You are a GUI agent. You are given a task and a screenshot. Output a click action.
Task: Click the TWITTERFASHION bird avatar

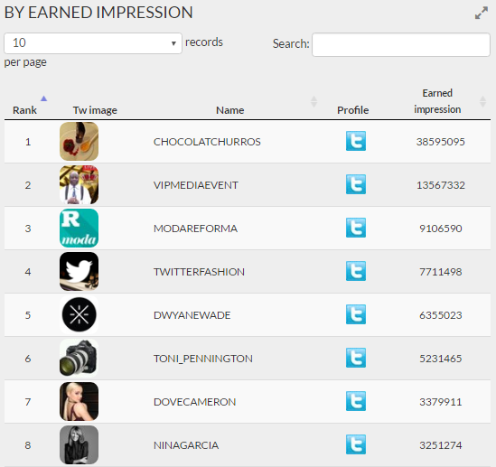pyautogui.click(x=80, y=271)
